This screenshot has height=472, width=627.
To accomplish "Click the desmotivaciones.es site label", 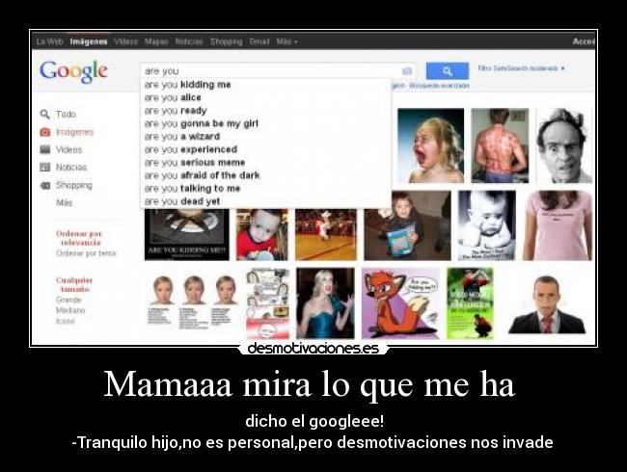I will click(x=313, y=348).
